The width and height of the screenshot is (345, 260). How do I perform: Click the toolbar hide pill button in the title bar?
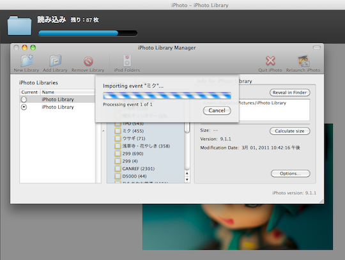317,47
